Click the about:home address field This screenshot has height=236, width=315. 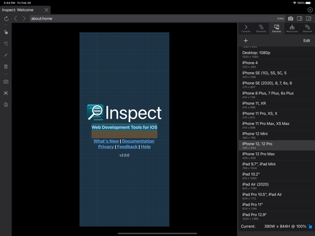157,19
